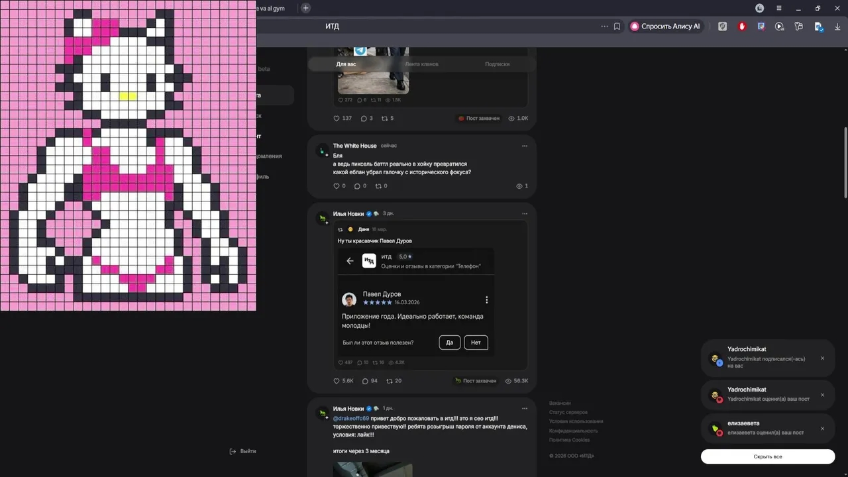Like the post with 137 likes
This screenshot has height=477, width=848.
(343, 119)
